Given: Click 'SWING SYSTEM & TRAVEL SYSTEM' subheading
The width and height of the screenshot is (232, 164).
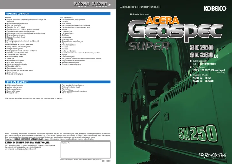Looking at the screenshot, I should (19, 45).
